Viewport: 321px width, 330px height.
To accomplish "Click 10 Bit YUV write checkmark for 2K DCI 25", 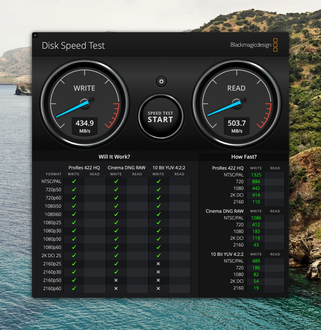I will click(159, 255).
